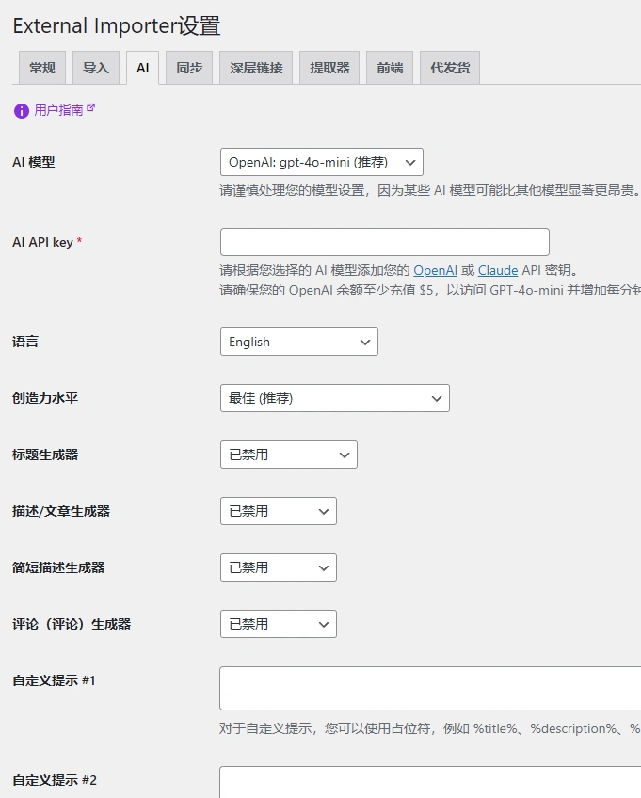
Task: Click inside the AI API key field
Action: (x=383, y=241)
